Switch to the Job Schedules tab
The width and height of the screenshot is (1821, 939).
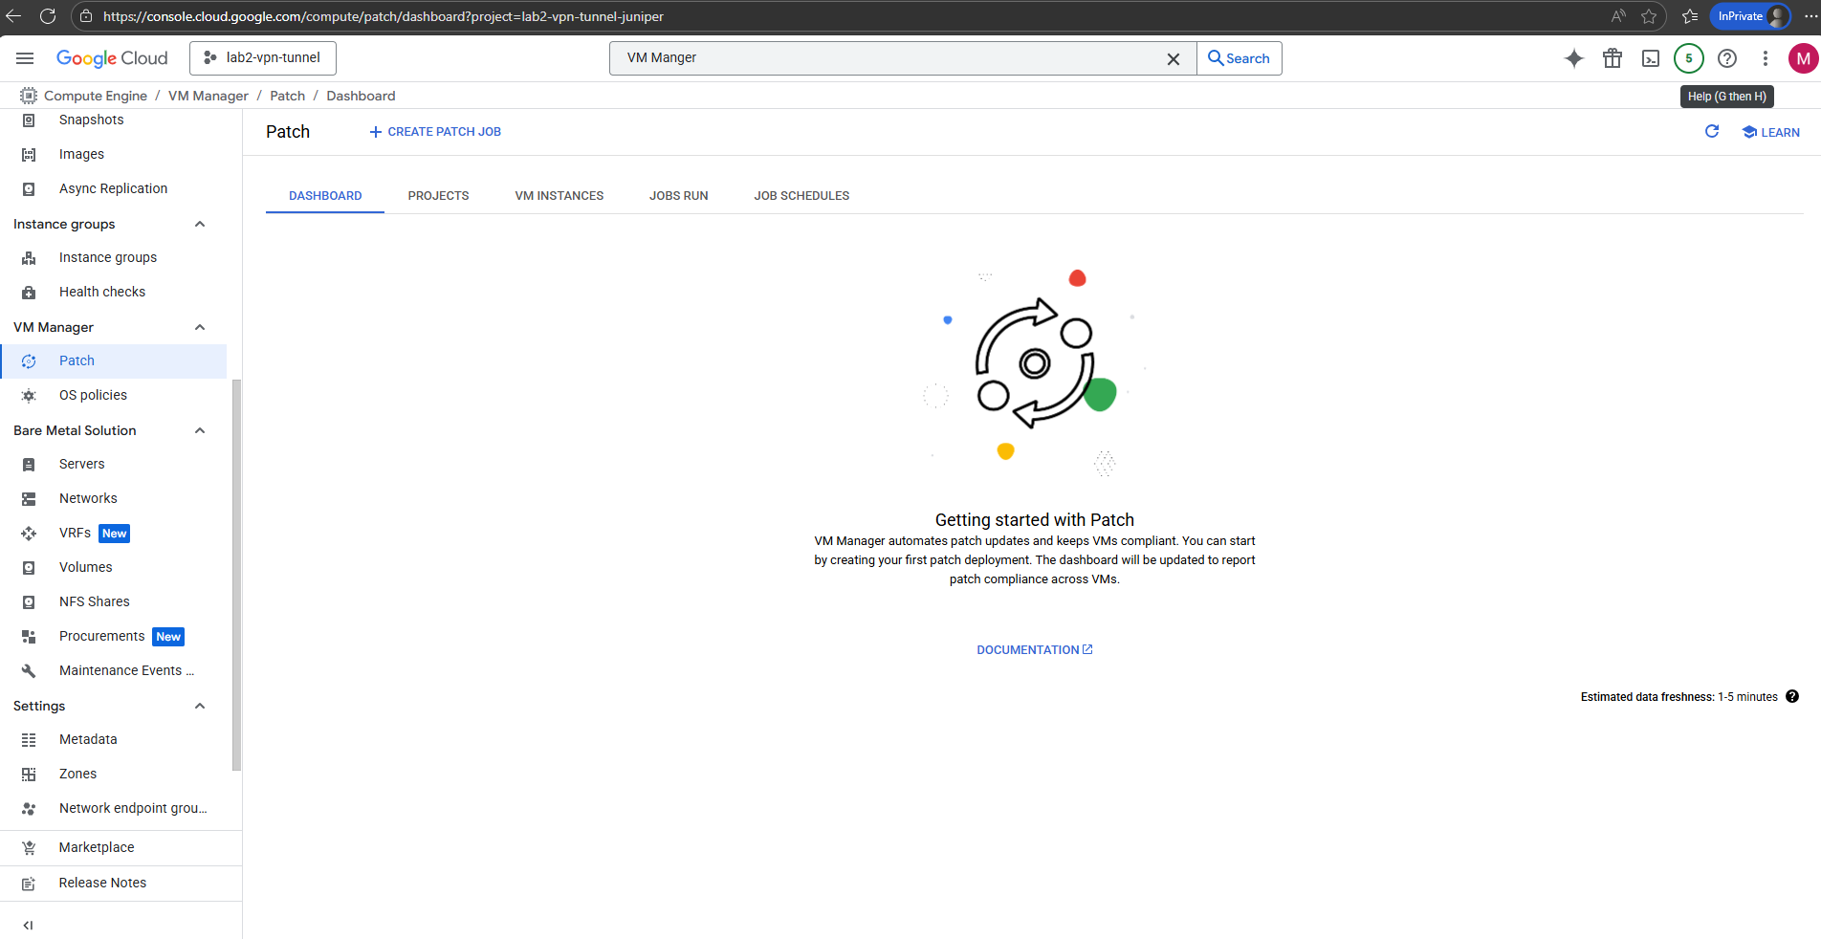click(x=801, y=195)
